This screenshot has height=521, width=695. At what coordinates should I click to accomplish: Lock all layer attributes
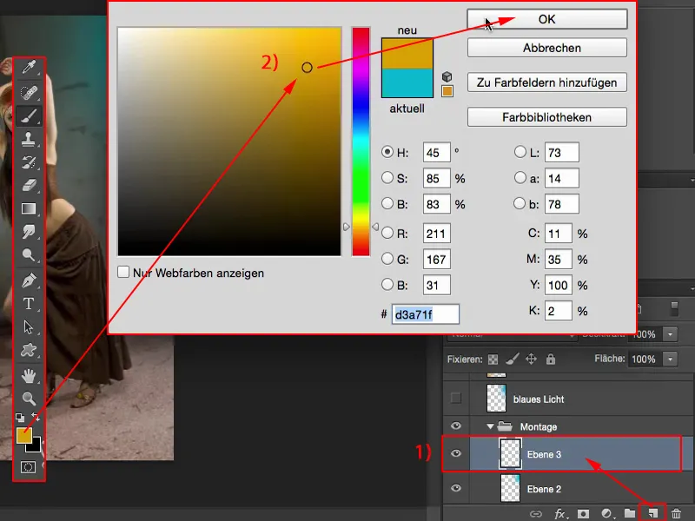tap(551, 359)
